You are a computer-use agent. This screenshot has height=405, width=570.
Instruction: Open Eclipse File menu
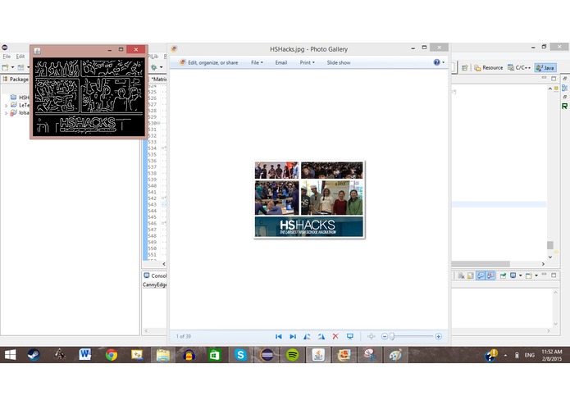[x=7, y=57]
